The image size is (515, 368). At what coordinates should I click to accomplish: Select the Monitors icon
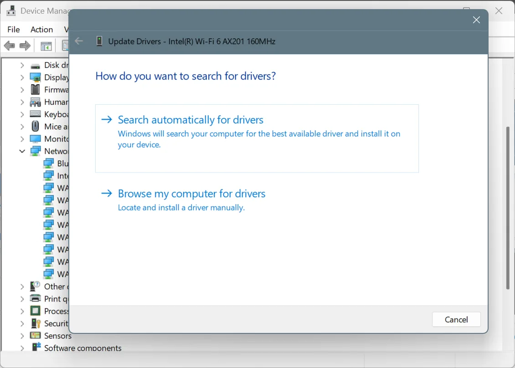pos(35,139)
